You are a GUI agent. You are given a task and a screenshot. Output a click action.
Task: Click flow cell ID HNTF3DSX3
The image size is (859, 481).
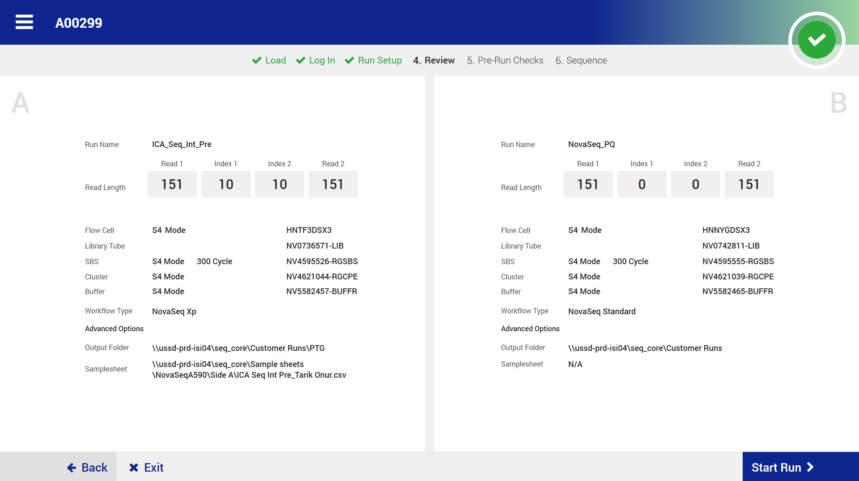(309, 230)
